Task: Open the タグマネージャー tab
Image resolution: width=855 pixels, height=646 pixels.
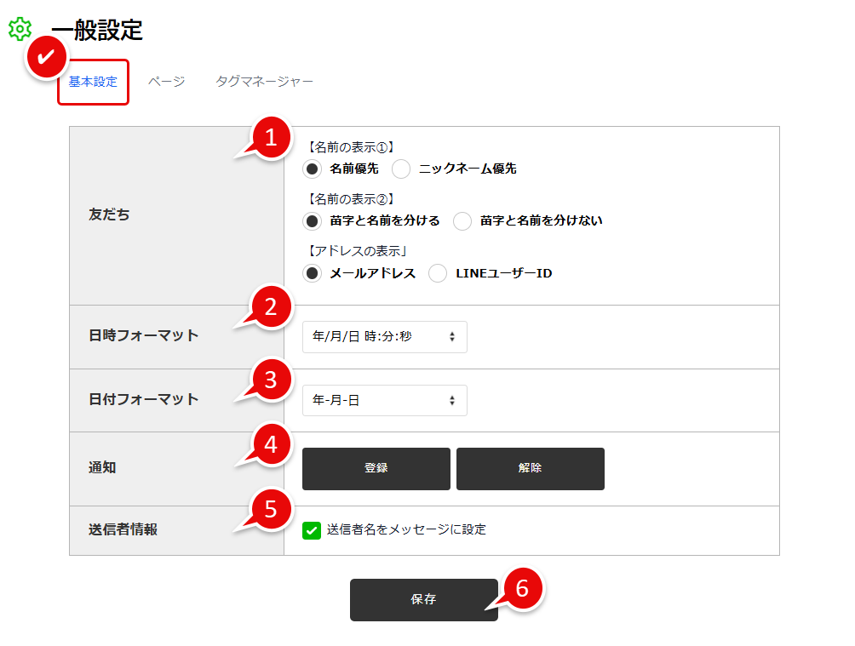Action: (264, 82)
